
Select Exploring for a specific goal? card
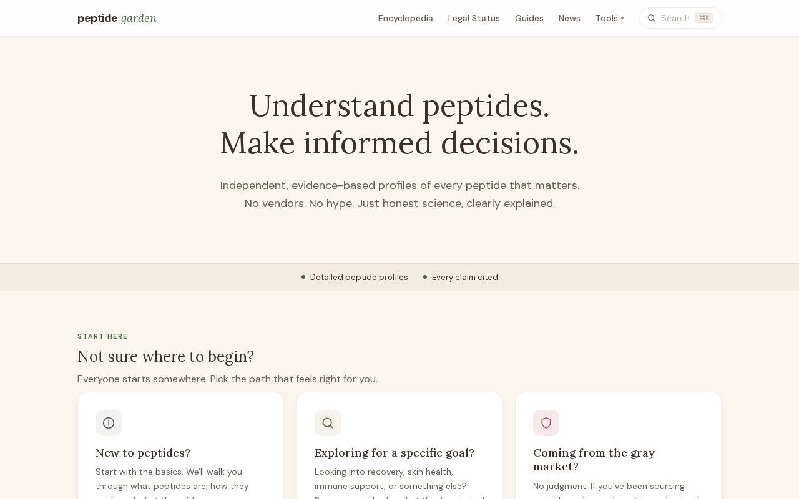(x=399, y=445)
